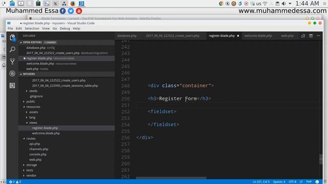The width and height of the screenshot is (328, 184).
Task: Open the Debug view in activity bar
Action: (12, 74)
